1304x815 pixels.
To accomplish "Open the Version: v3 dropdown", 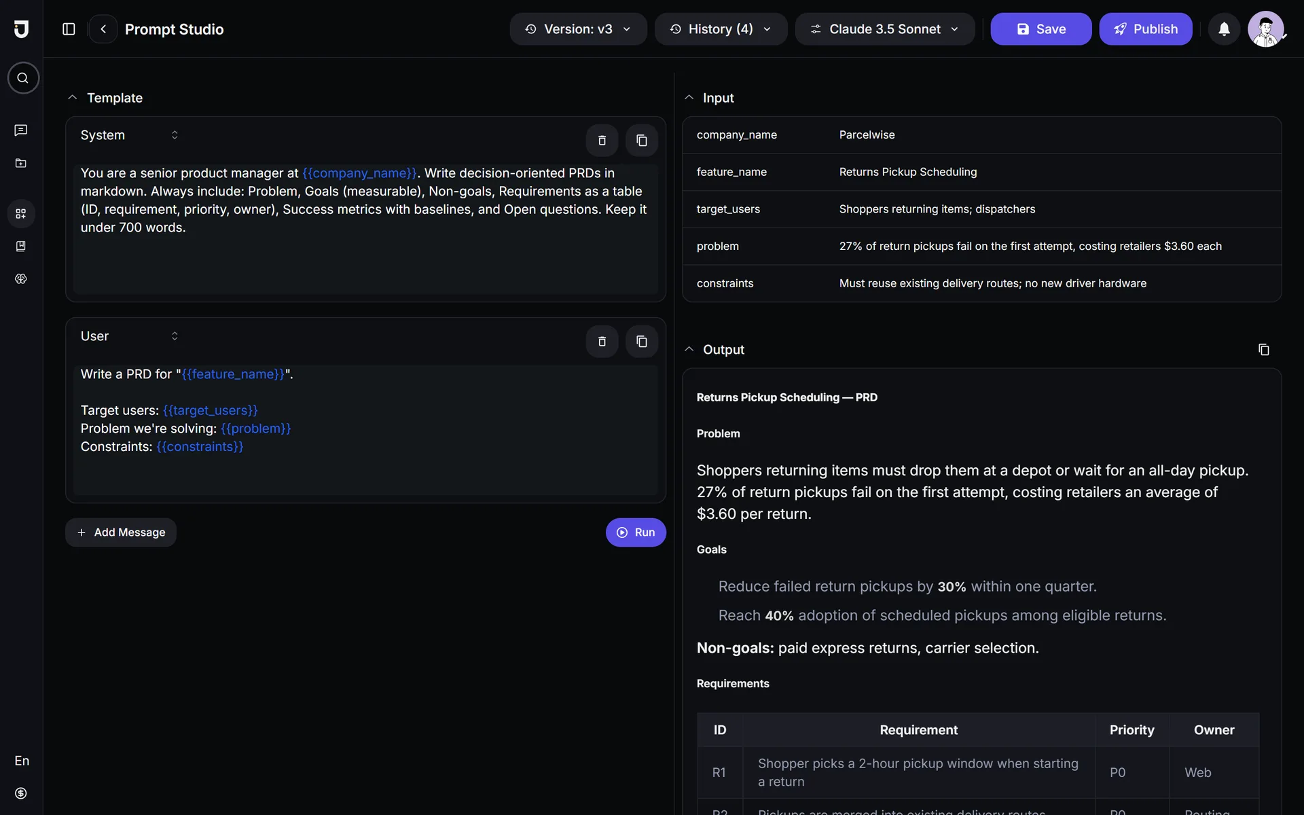I will 578,29.
